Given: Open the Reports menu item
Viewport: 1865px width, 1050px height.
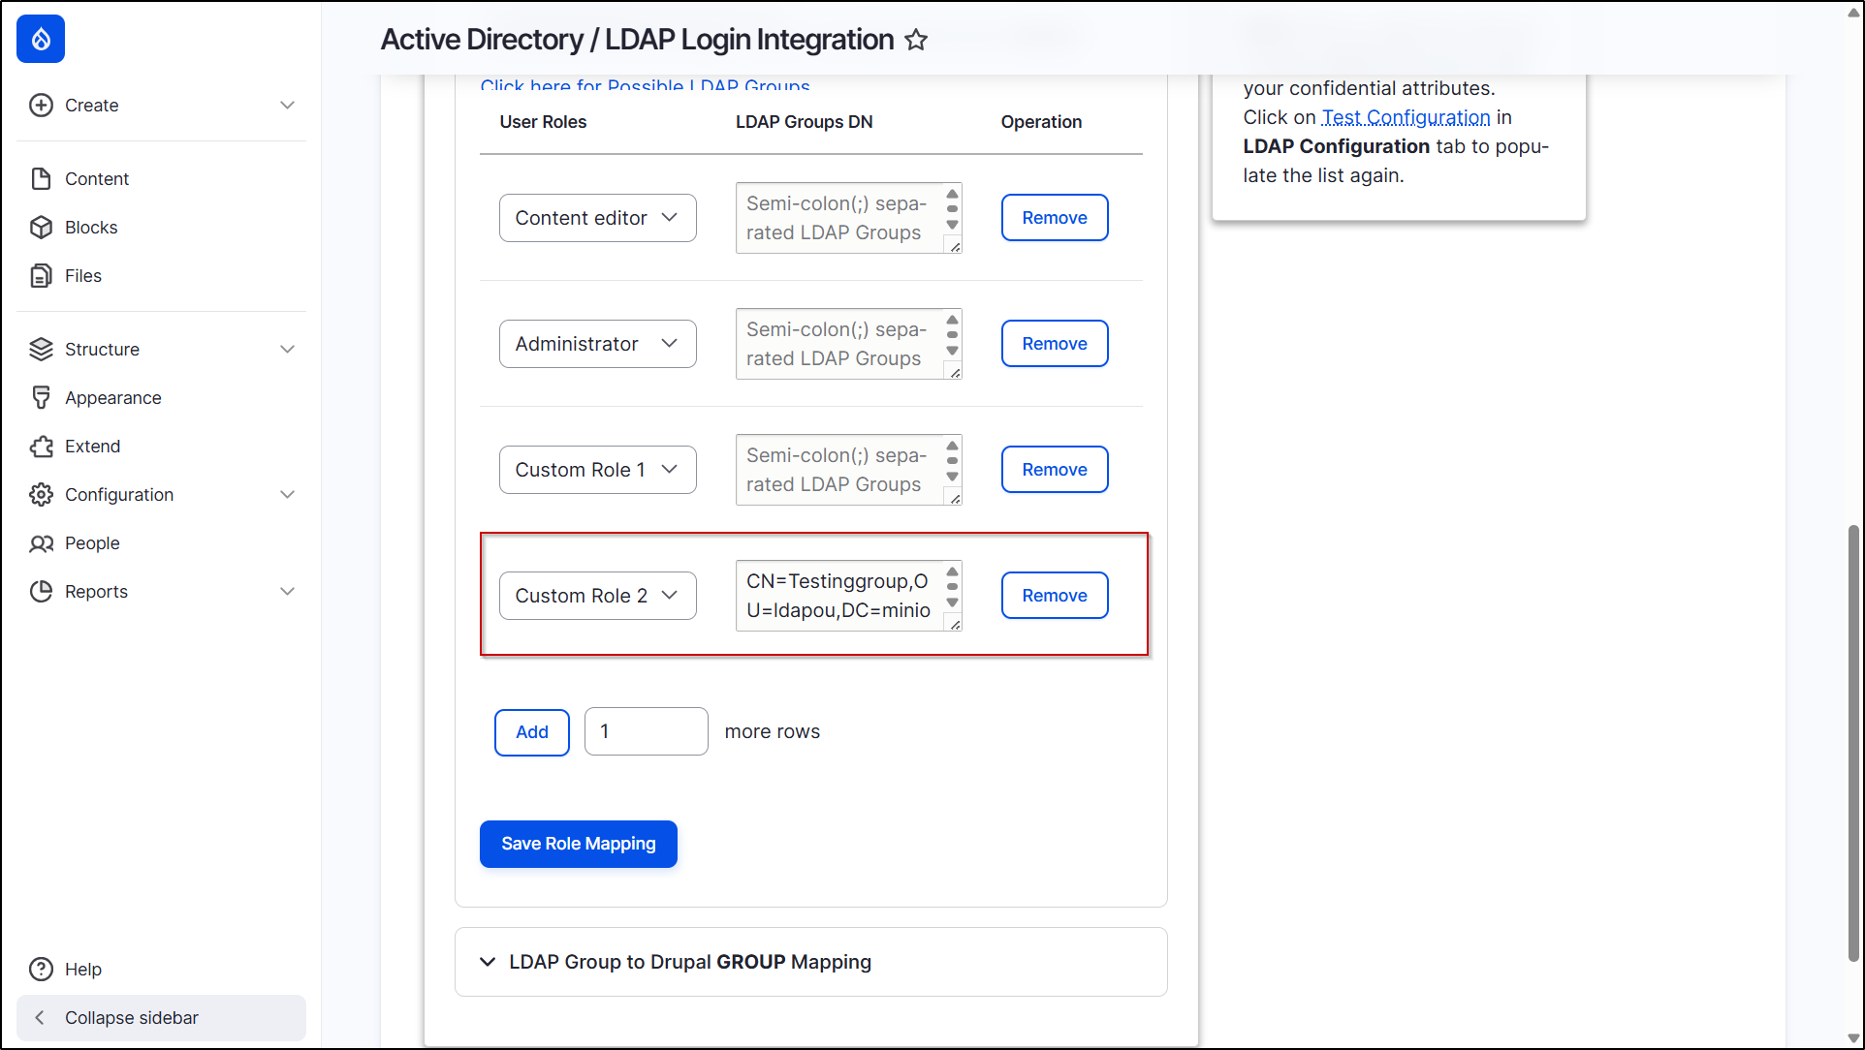Looking at the screenshot, I should pyautogui.click(x=96, y=591).
